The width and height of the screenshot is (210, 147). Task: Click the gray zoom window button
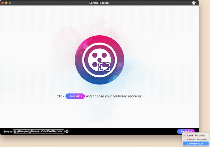pyautogui.click(x=10, y=3)
